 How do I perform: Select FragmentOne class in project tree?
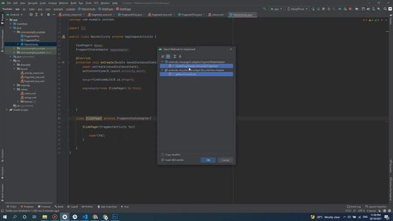point(30,36)
